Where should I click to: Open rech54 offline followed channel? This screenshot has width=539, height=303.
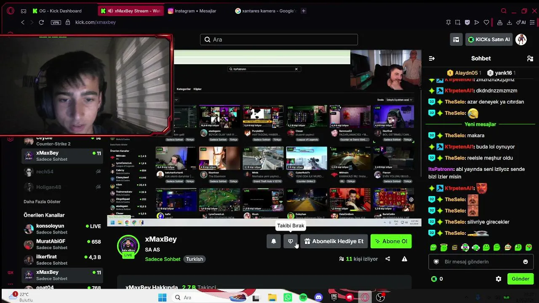(x=62, y=172)
